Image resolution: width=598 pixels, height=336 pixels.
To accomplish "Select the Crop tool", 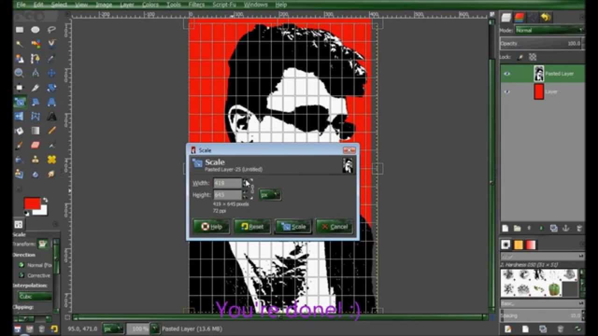I will coord(36,88).
